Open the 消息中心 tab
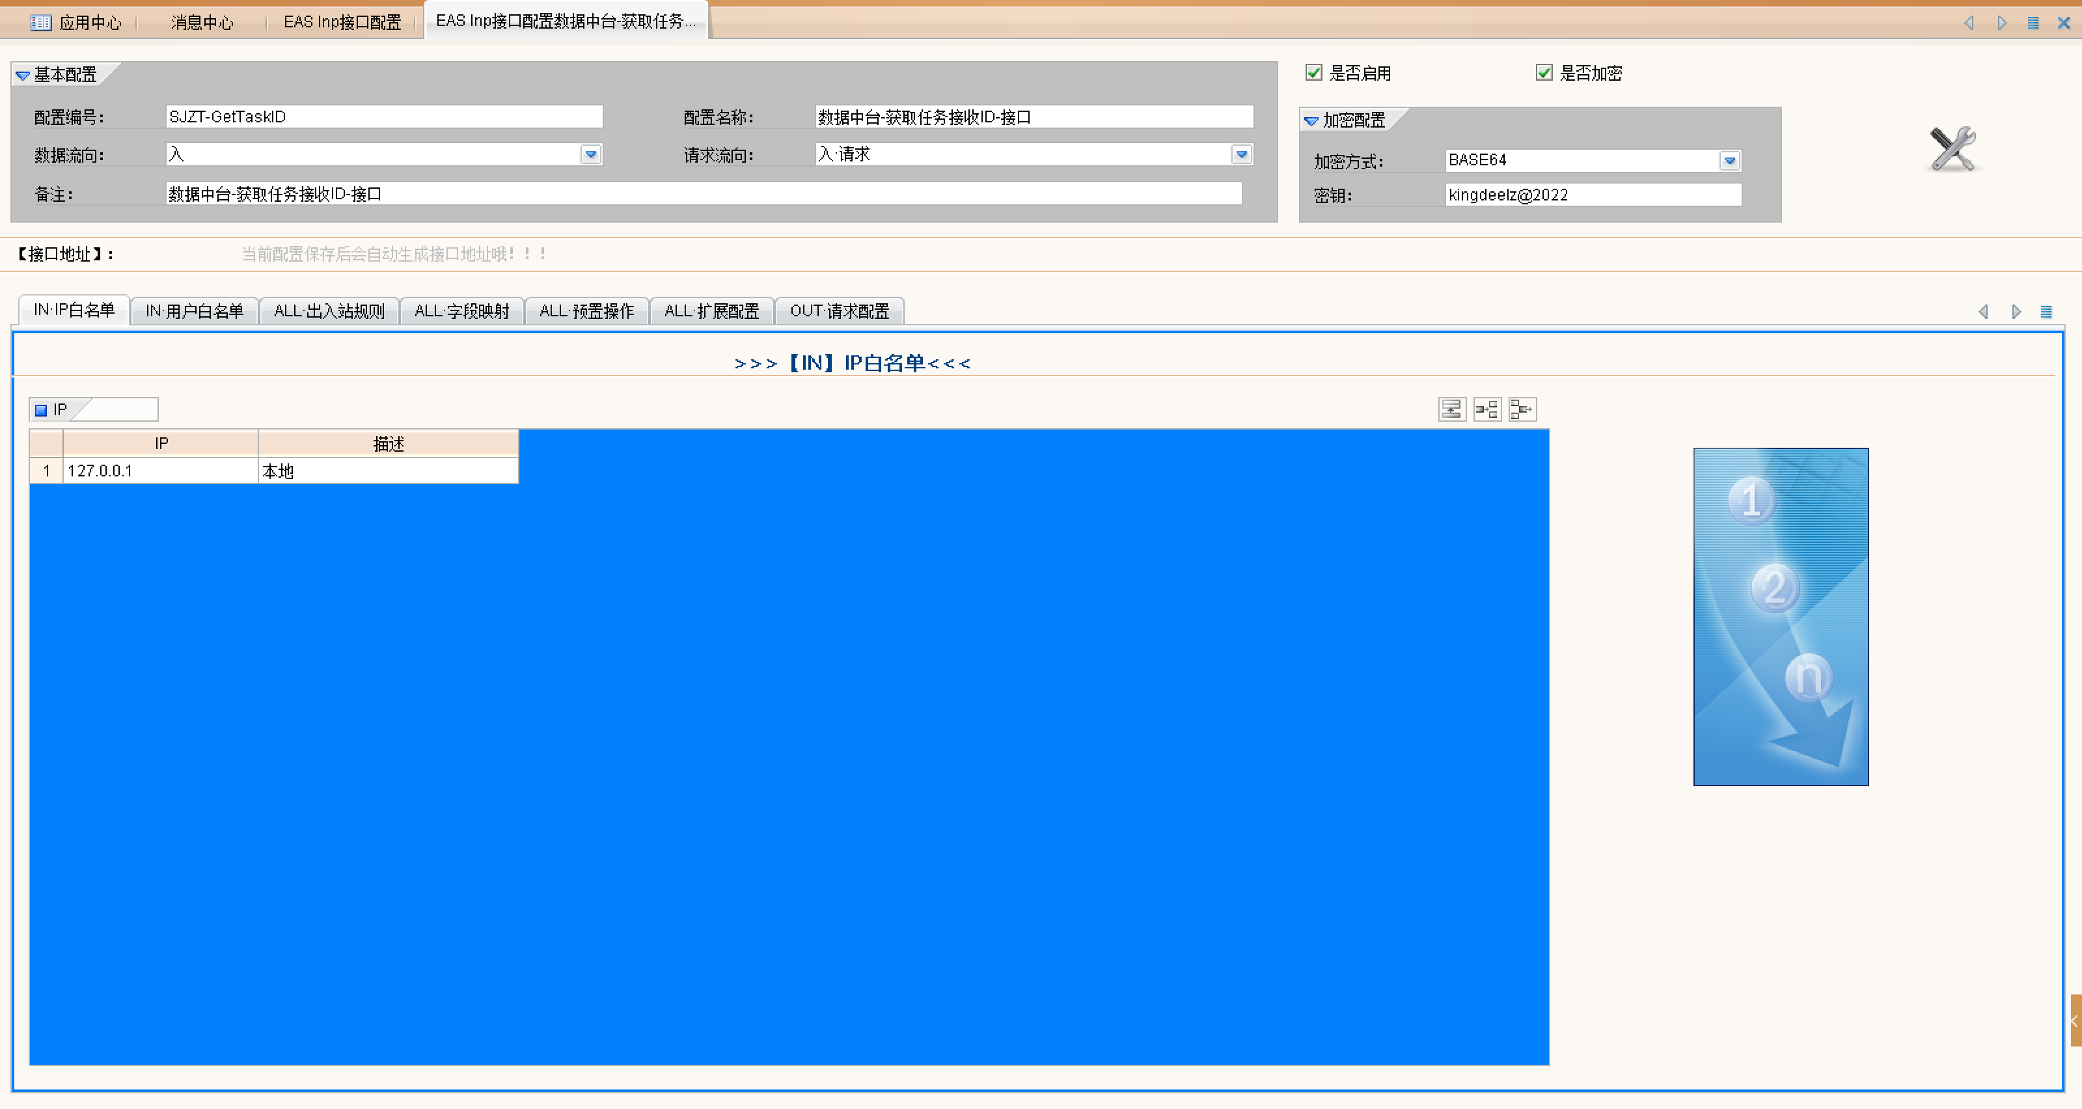 (x=201, y=23)
